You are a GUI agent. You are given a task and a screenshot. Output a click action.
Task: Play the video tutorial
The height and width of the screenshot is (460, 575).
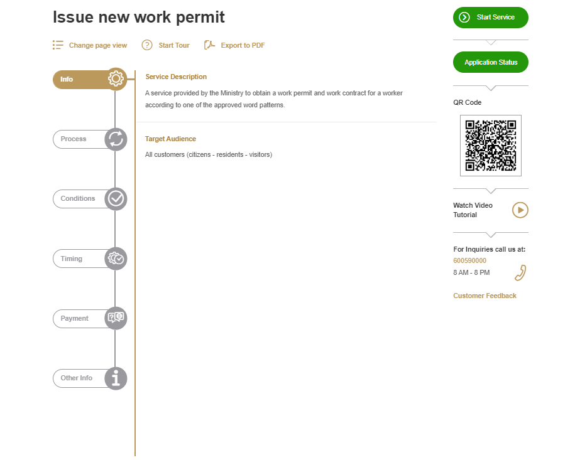click(520, 210)
